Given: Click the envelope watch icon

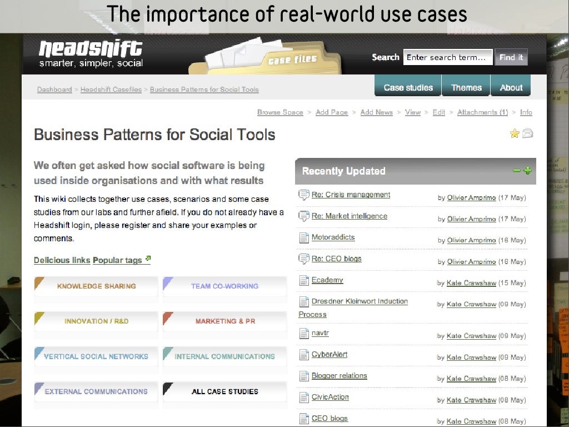Looking at the screenshot, I should (528, 133).
